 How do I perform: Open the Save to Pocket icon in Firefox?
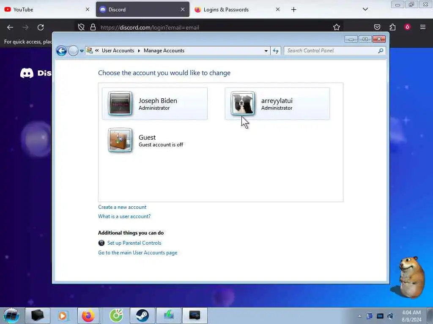(x=377, y=27)
